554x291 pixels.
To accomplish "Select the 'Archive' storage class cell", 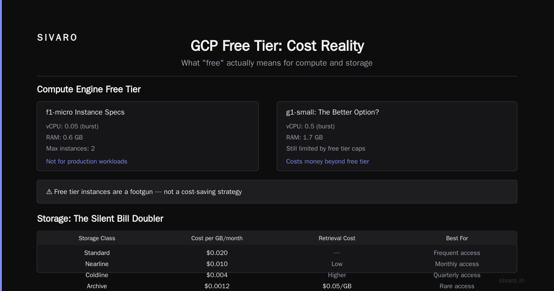I will tap(97, 286).
